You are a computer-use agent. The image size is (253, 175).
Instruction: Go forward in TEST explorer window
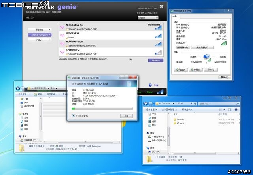point(151,104)
